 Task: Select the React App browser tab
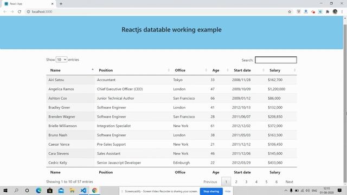point(29,4)
